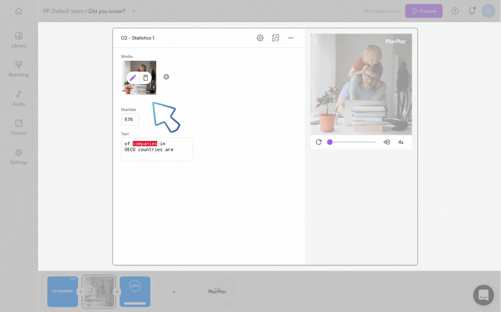Viewport: 501px width, 312px height.
Task: Delete the media using the trash icon
Action: (x=145, y=77)
